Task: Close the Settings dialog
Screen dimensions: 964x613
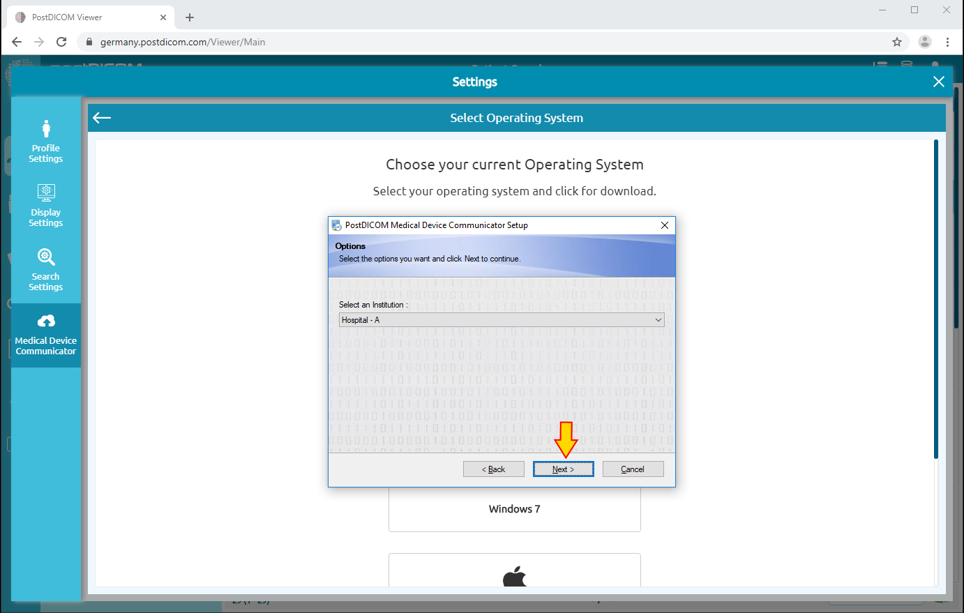Action: click(939, 82)
